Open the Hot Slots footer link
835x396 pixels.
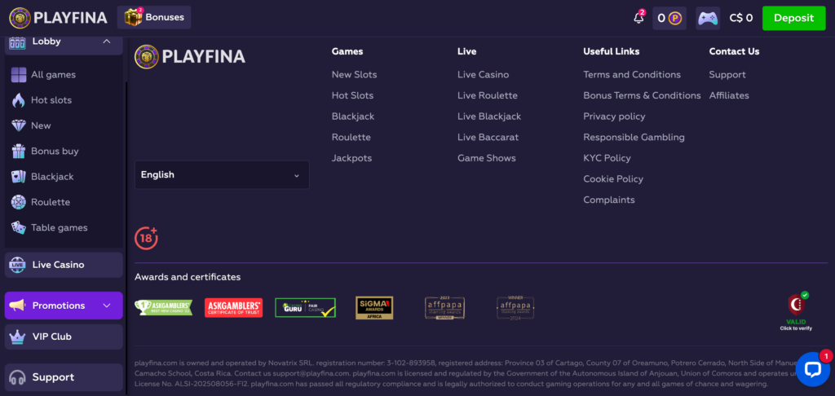click(352, 95)
